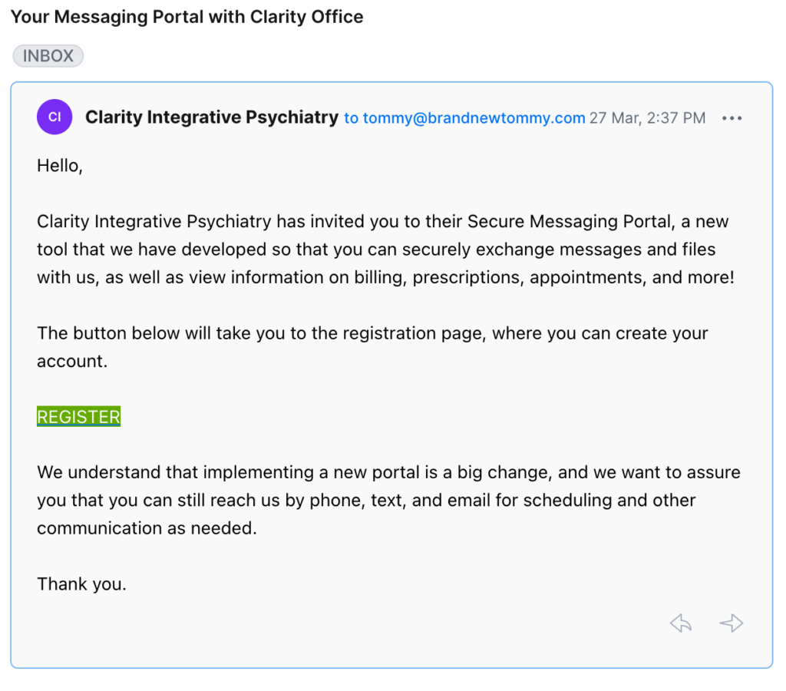The width and height of the screenshot is (786, 691).
Task: Click the 'Hello,' greeting line
Action: [60, 166]
